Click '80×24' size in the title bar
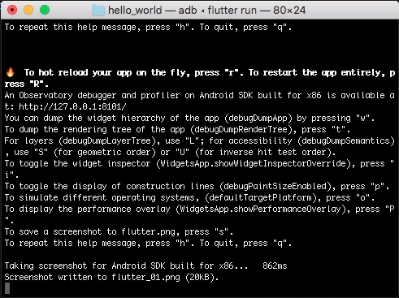 [x=289, y=11]
